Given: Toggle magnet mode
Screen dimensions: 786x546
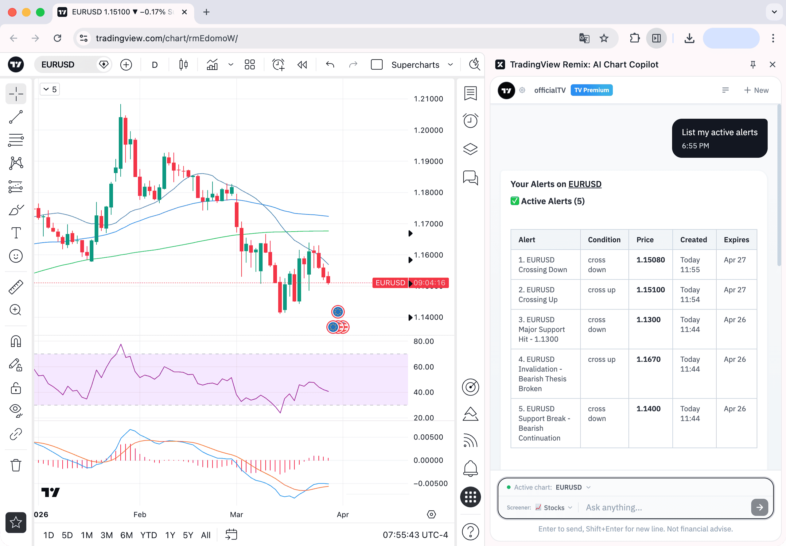Looking at the screenshot, I should tap(16, 341).
